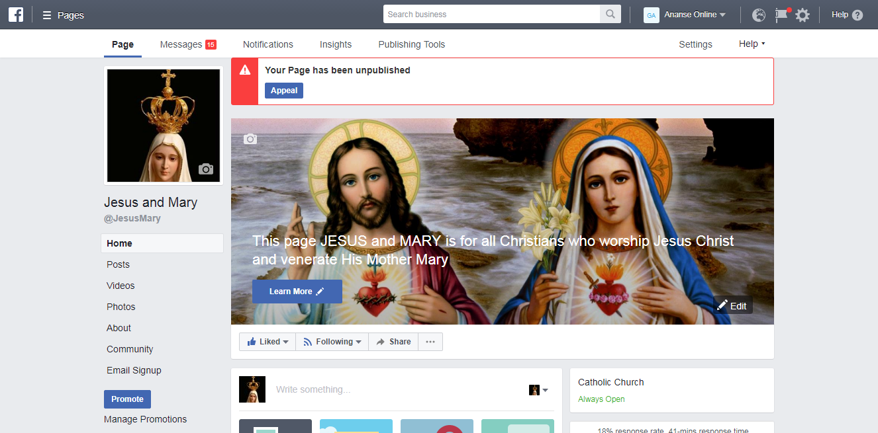Switch to the Page tab
Screen dimensions: 878x433
click(122, 44)
